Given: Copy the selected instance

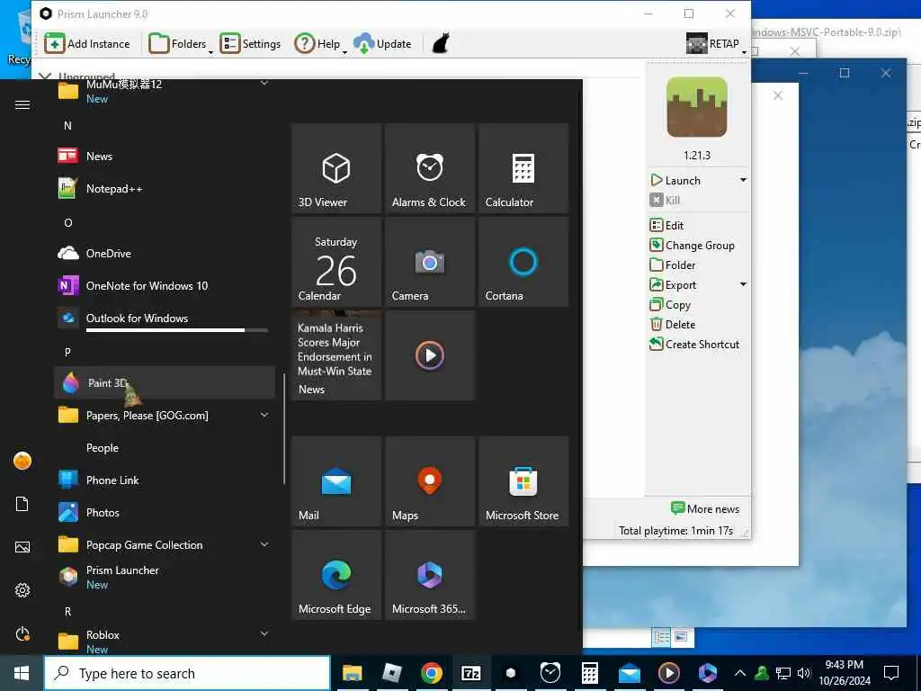Looking at the screenshot, I should 670,304.
